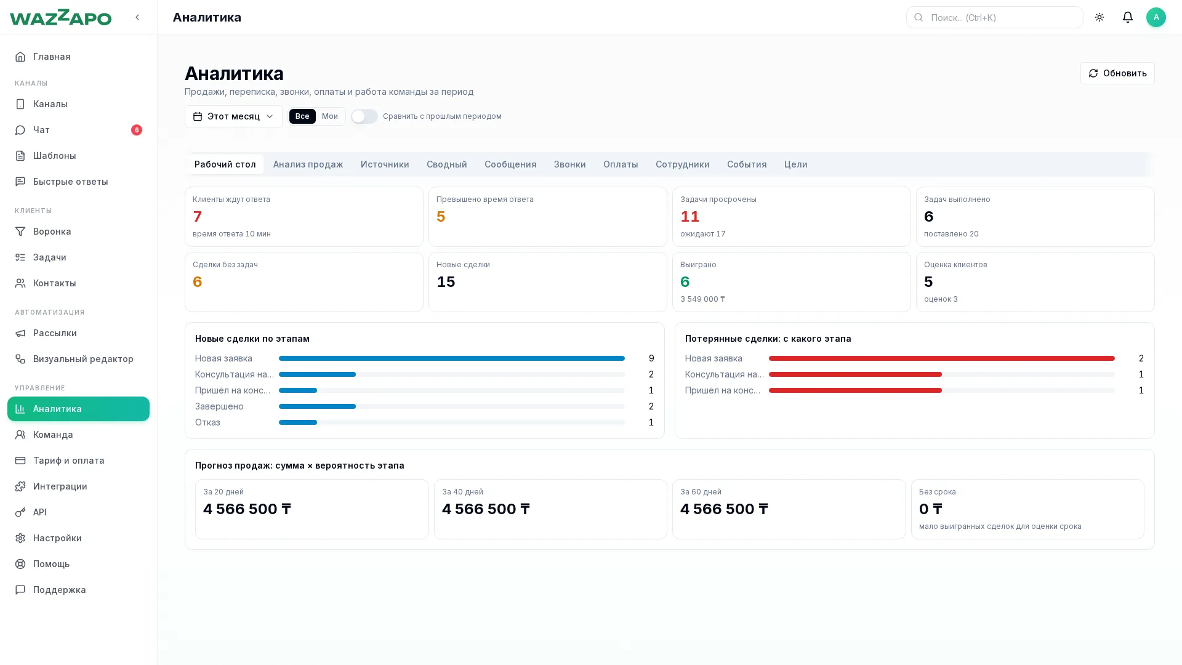
Task: Open the Сотрудники tab
Action: tap(682, 164)
